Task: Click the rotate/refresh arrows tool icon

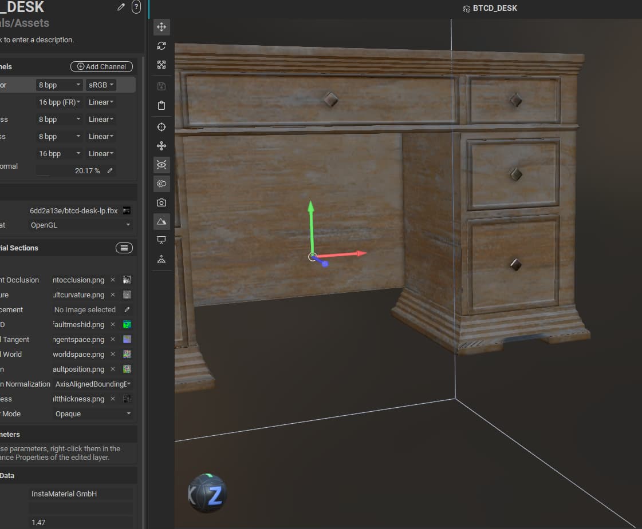Action: coord(162,46)
